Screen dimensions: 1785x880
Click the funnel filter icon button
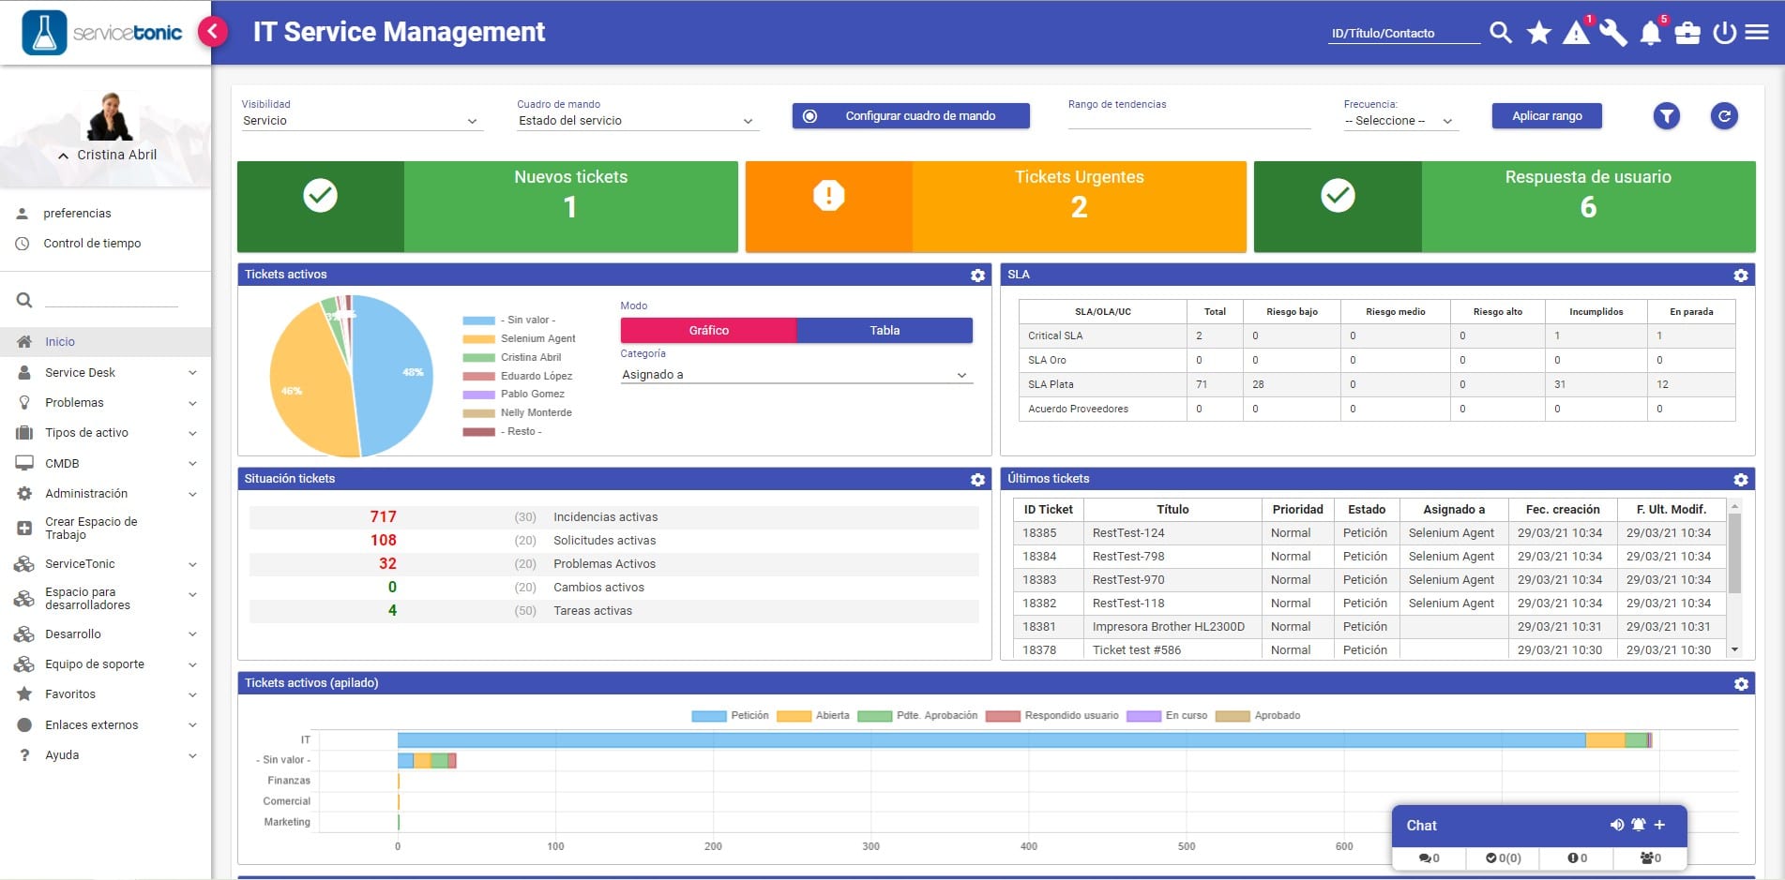click(x=1666, y=116)
